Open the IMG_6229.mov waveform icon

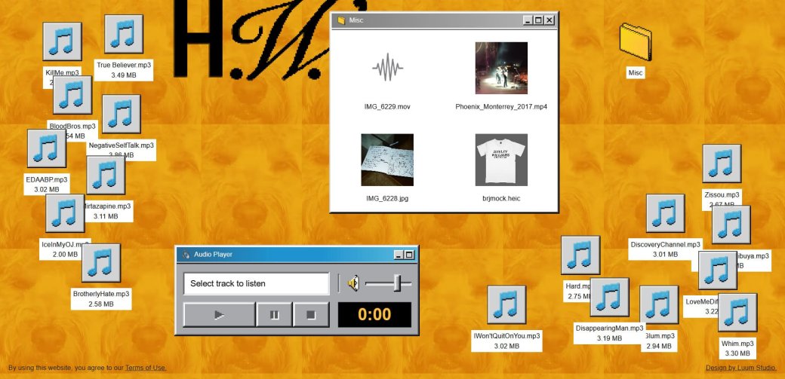(387, 68)
